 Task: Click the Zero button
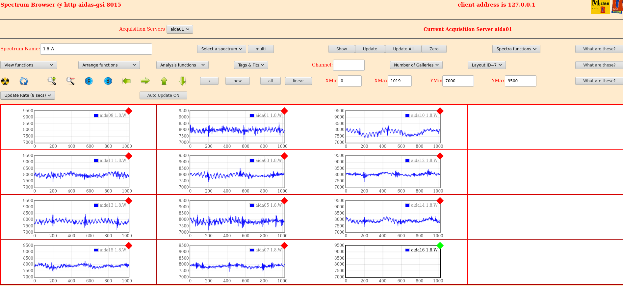click(434, 49)
